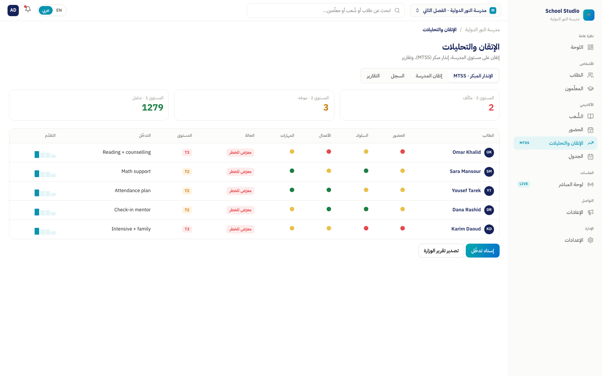The height and width of the screenshot is (376, 602).
Task: Click Sara Mansour's green skills dot
Action: (x=292, y=171)
